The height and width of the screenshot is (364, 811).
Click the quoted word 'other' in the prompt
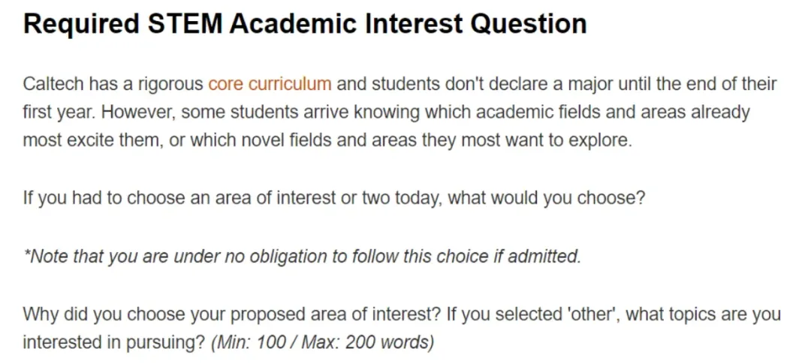[594, 313]
